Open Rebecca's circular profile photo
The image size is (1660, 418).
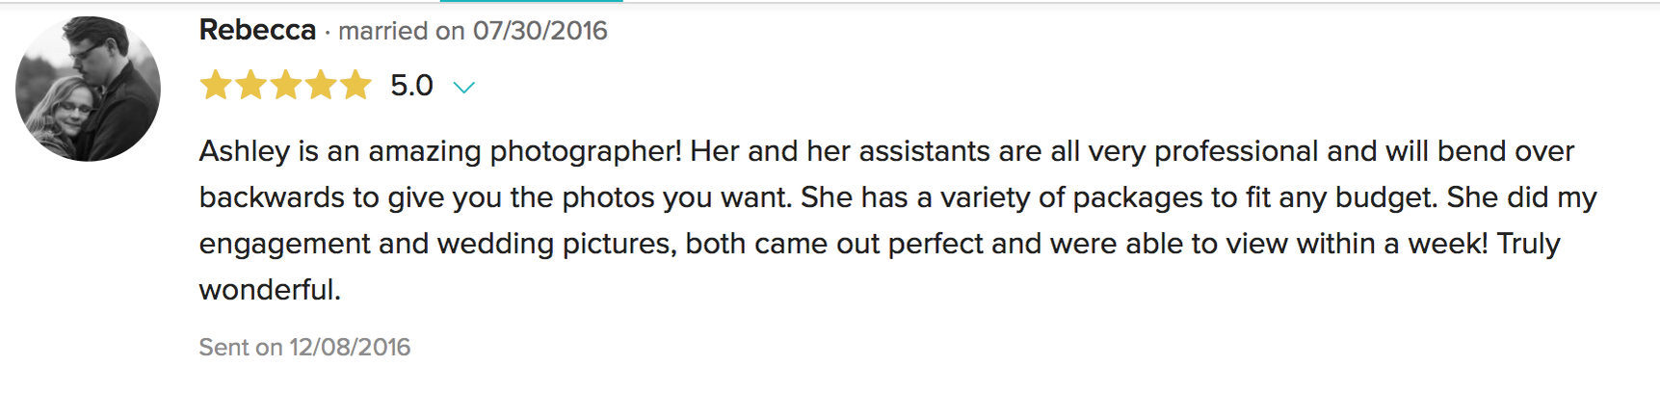pyautogui.click(x=88, y=89)
